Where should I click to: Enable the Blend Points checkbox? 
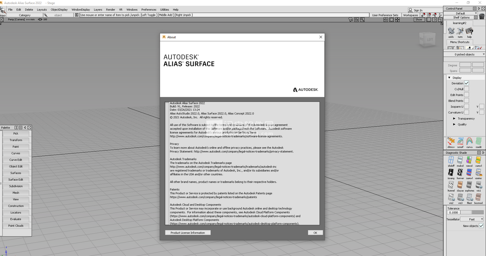coord(466,101)
